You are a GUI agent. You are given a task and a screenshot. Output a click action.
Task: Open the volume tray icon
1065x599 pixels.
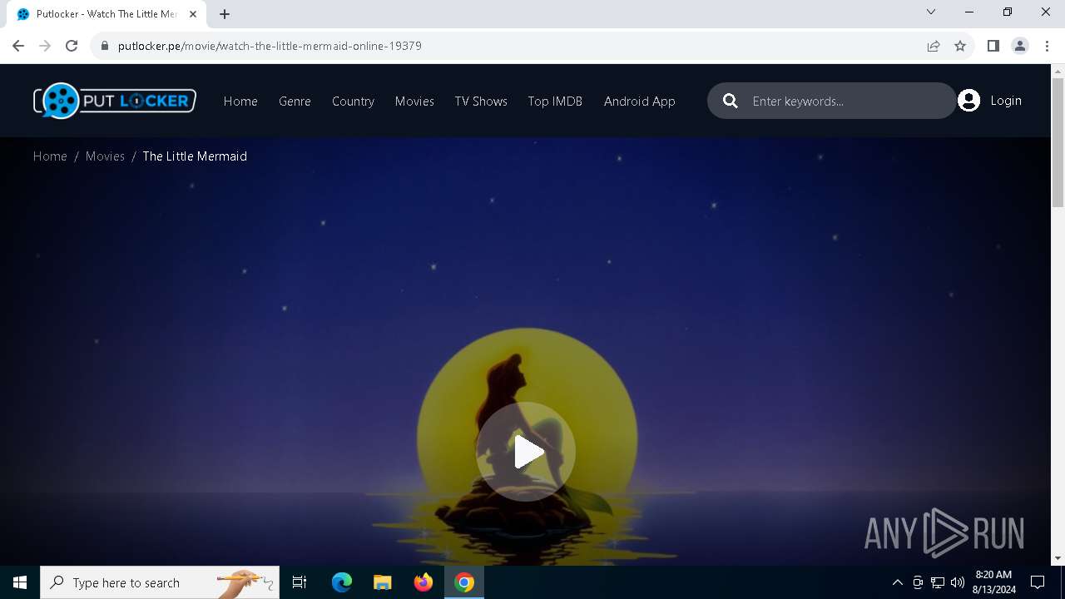coord(957,582)
